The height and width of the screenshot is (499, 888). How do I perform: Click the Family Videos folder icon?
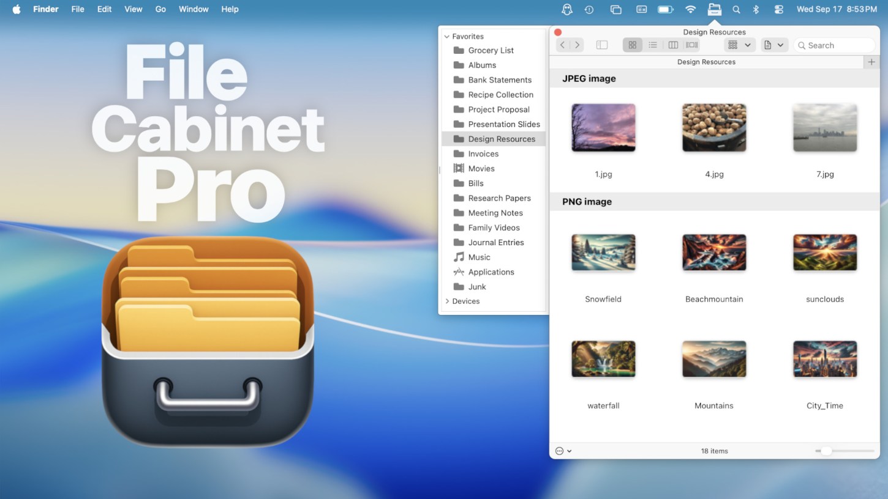pos(459,227)
